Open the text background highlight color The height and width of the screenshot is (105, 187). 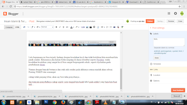coord(77,27)
